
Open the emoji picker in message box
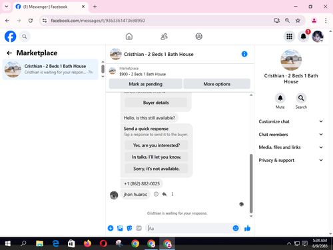pos(236,228)
